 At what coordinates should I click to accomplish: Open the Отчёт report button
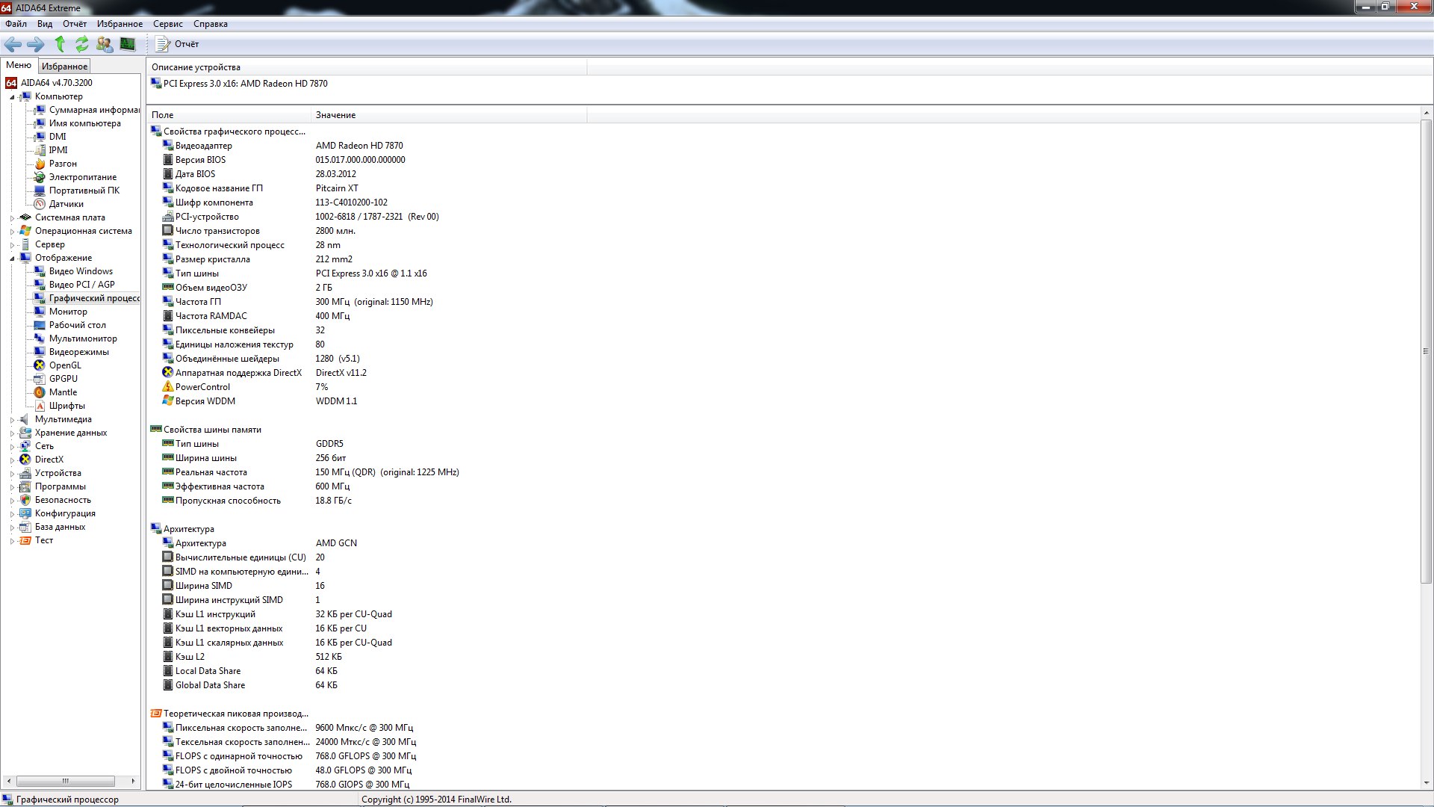pyautogui.click(x=178, y=44)
